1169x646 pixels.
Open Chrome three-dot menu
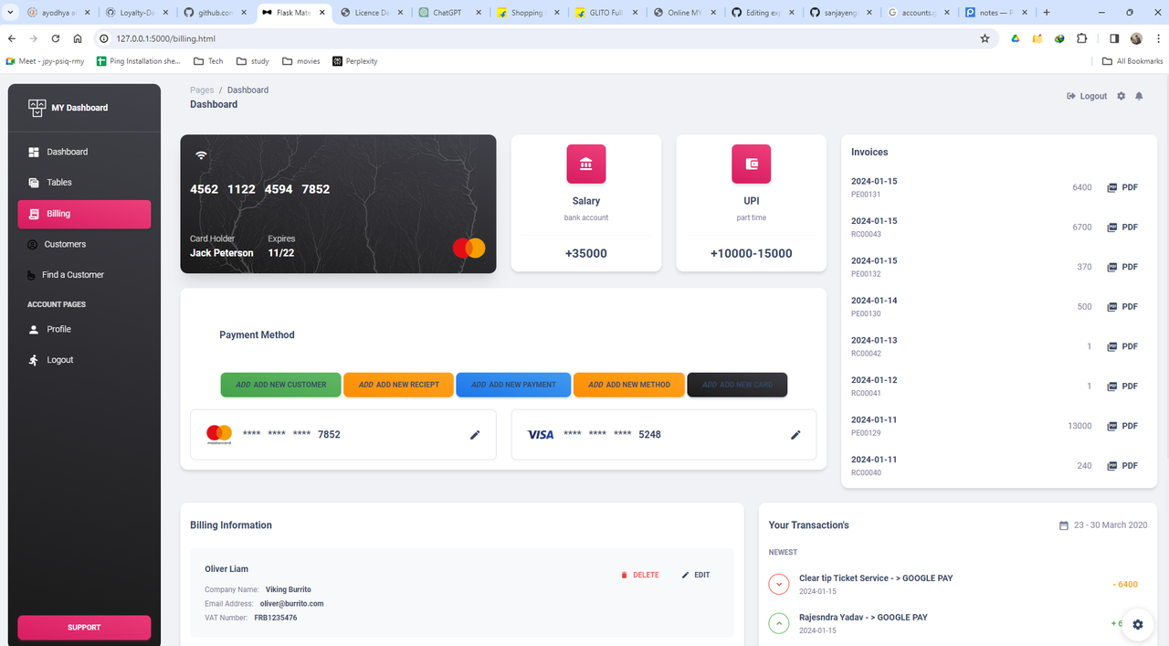[x=1158, y=39]
